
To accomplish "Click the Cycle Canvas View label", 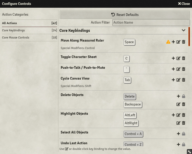I will [x=75, y=79].
